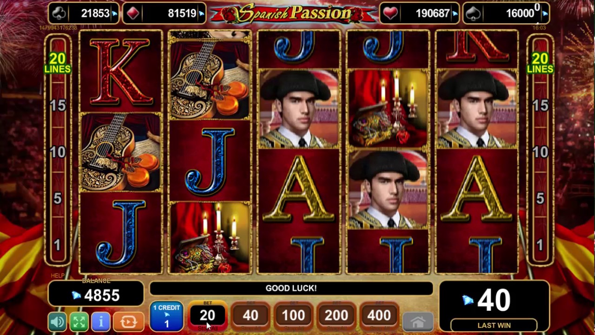
Task: Click the greyed-out home icon
Action: coord(417,322)
